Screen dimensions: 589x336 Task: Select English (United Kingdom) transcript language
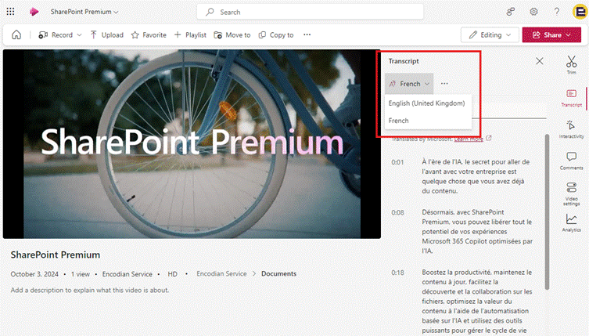[x=426, y=103]
